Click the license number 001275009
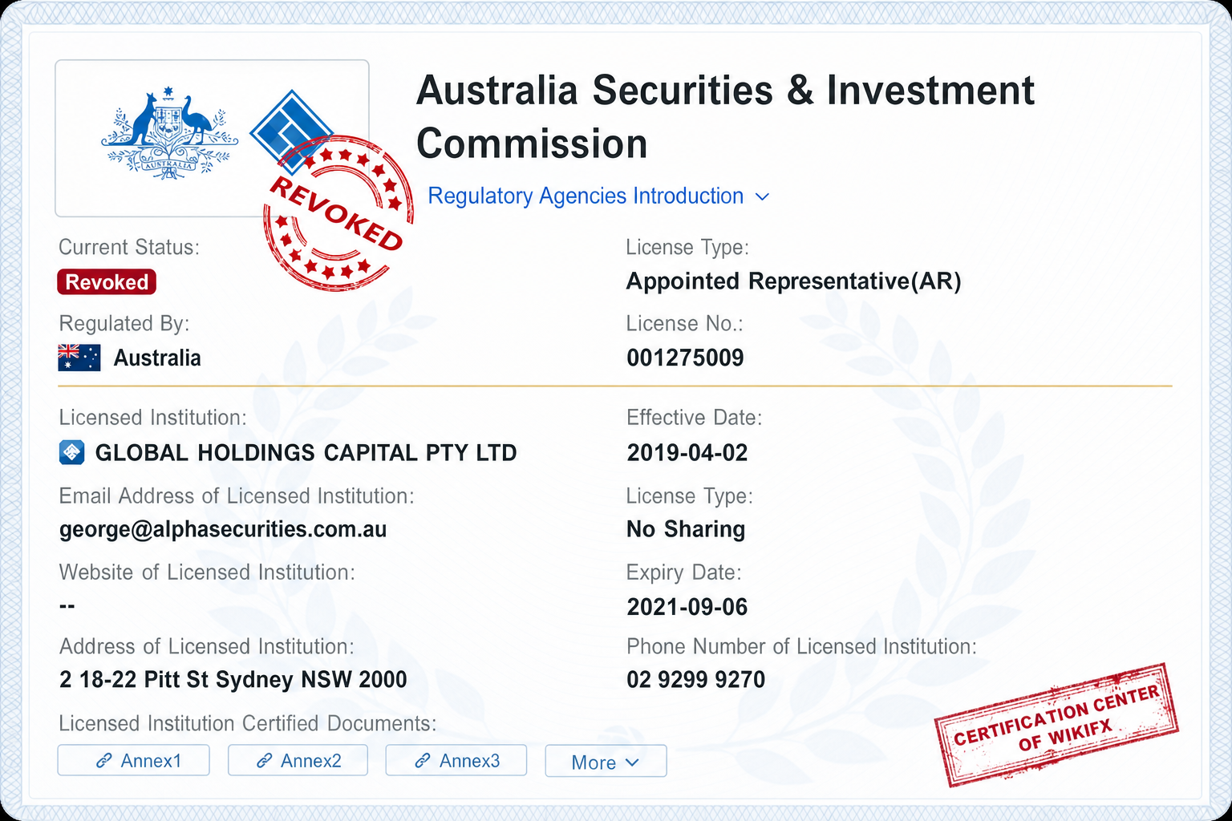Image resolution: width=1232 pixels, height=821 pixels. coord(685,358)
